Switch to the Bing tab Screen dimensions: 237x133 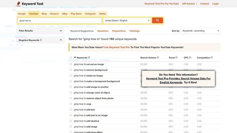pos(44,14)
